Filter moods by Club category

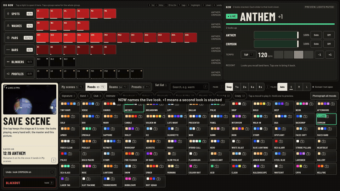[97, 96]
